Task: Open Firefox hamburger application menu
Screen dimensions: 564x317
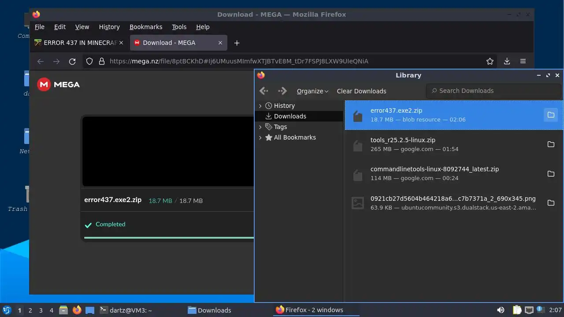Action: (523, 61)
